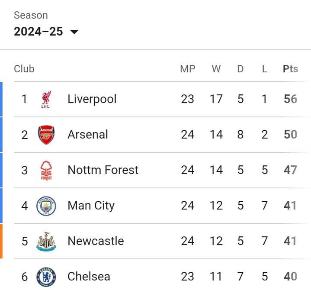Open the Liverpool team link
The image size is (311, 290).
(x=92, y=99)
